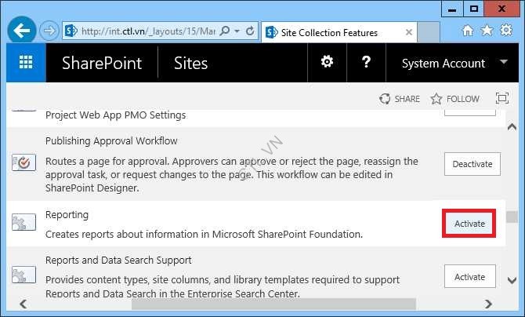Image resolution: width=525 pixels, height=317 pixels.
Task: Click the FOLLOW star button
Action: point(455,99)
